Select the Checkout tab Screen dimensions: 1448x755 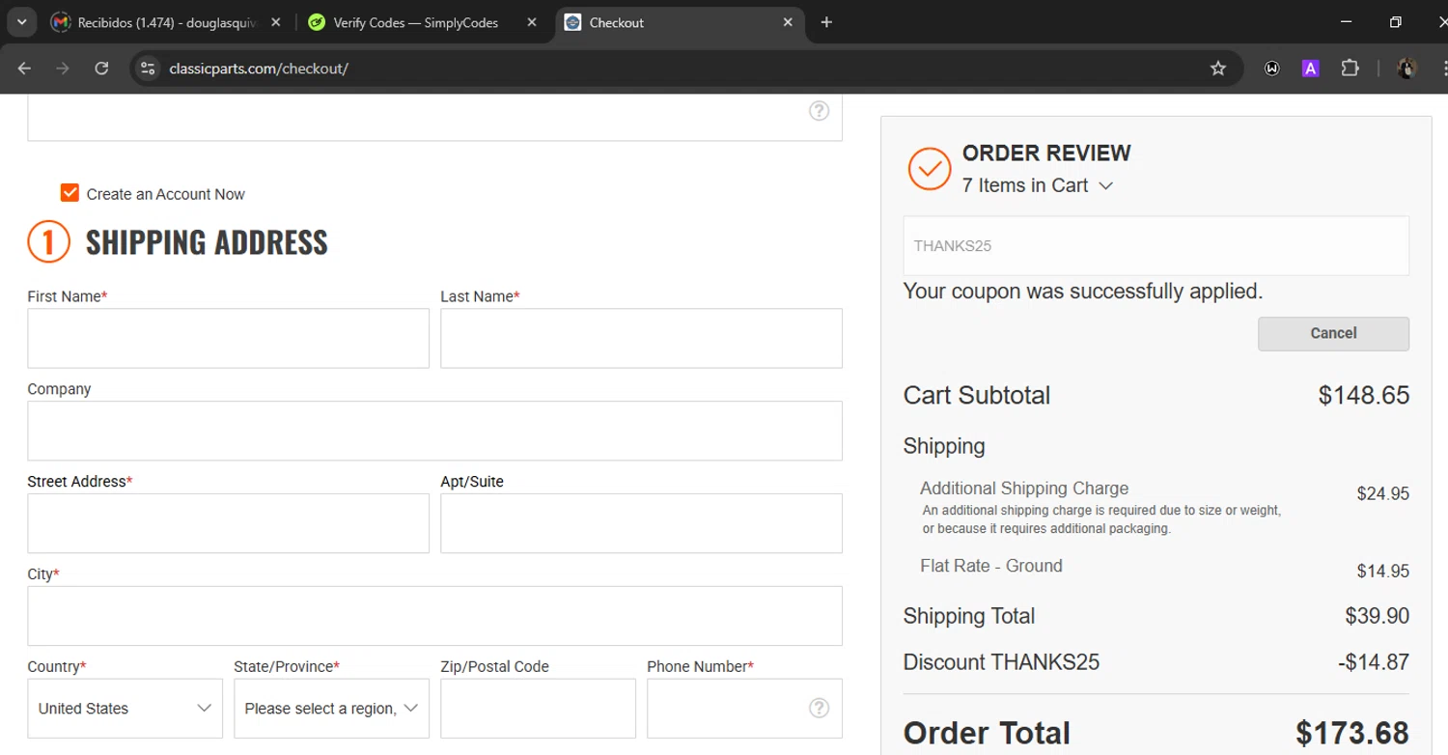click(x=679, y=22)
